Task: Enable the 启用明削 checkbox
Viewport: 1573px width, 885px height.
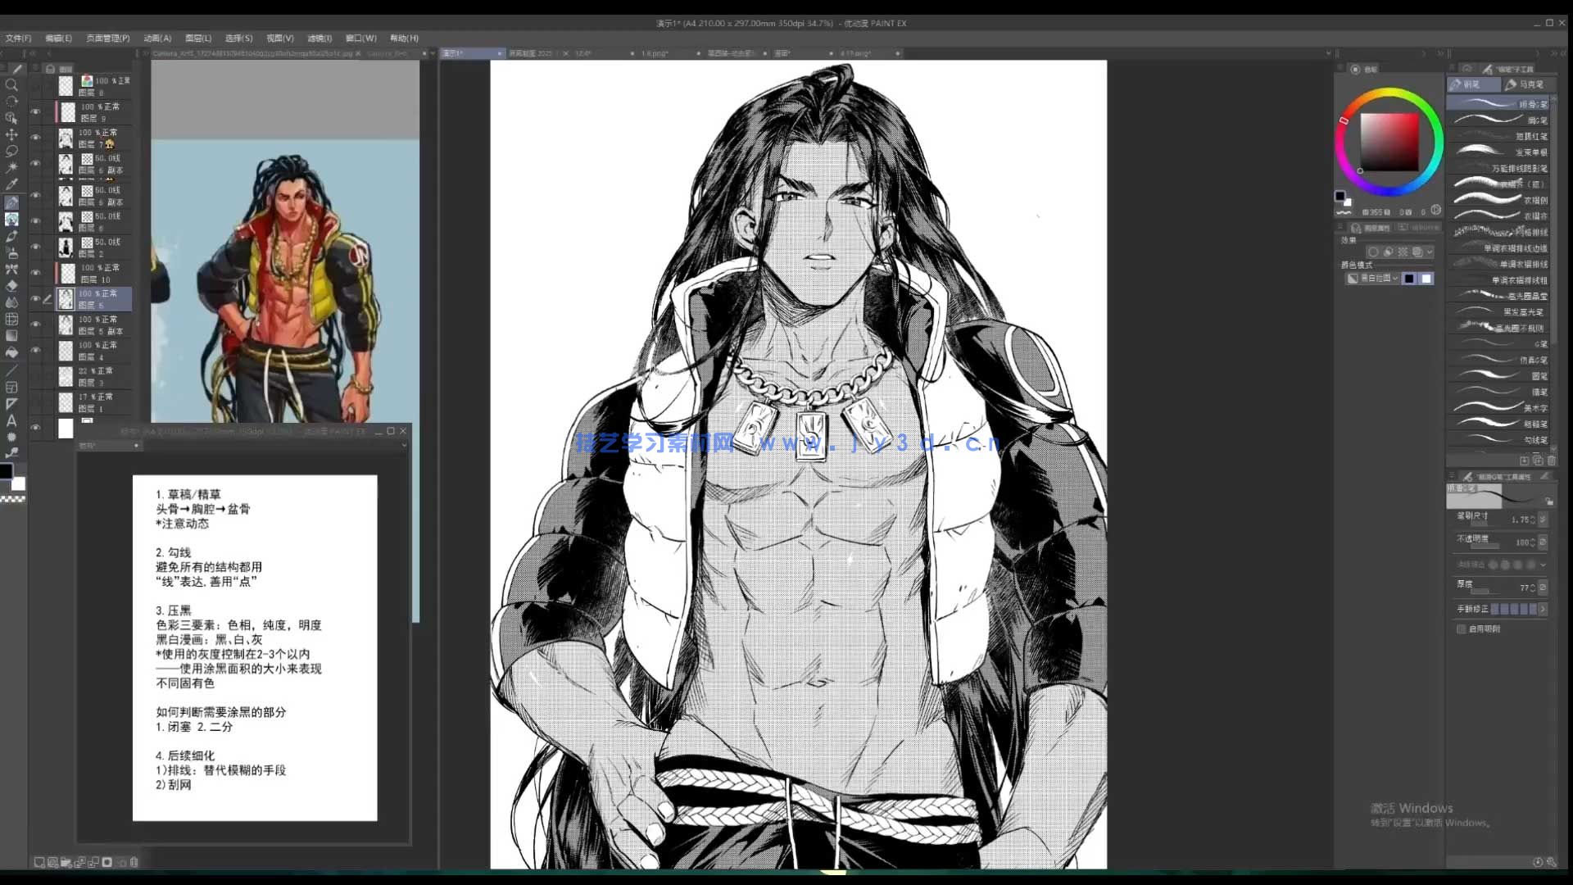Action: pyautogui.click(x=1462, y=629)
